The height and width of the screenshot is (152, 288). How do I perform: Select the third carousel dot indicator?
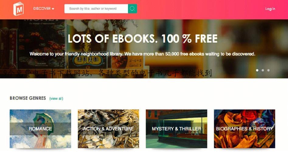coord(269,70)
